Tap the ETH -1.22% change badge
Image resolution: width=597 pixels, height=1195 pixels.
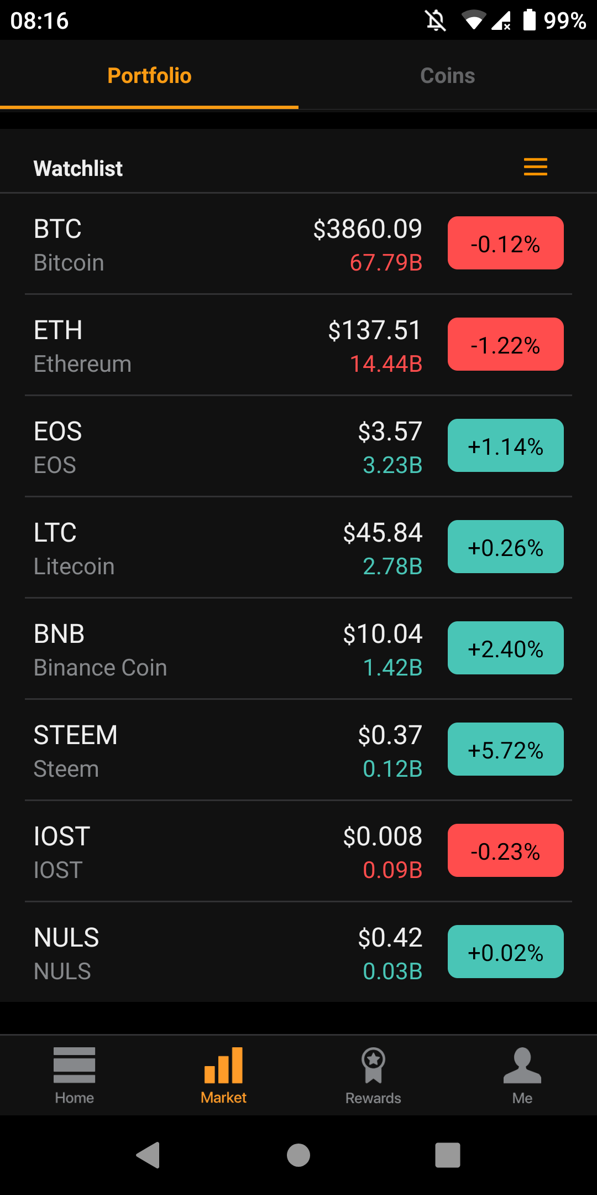pos(505,345)
